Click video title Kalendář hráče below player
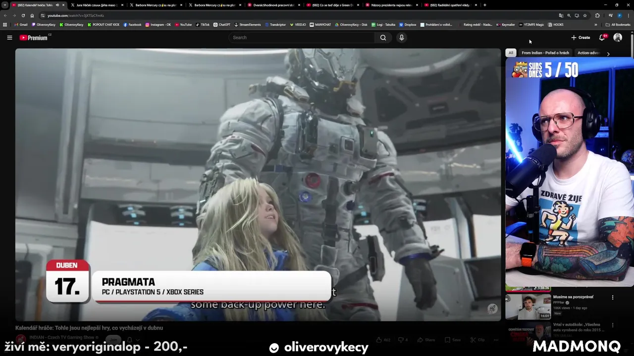This screenshot has width=634, height=356. [x=89, y=328]
